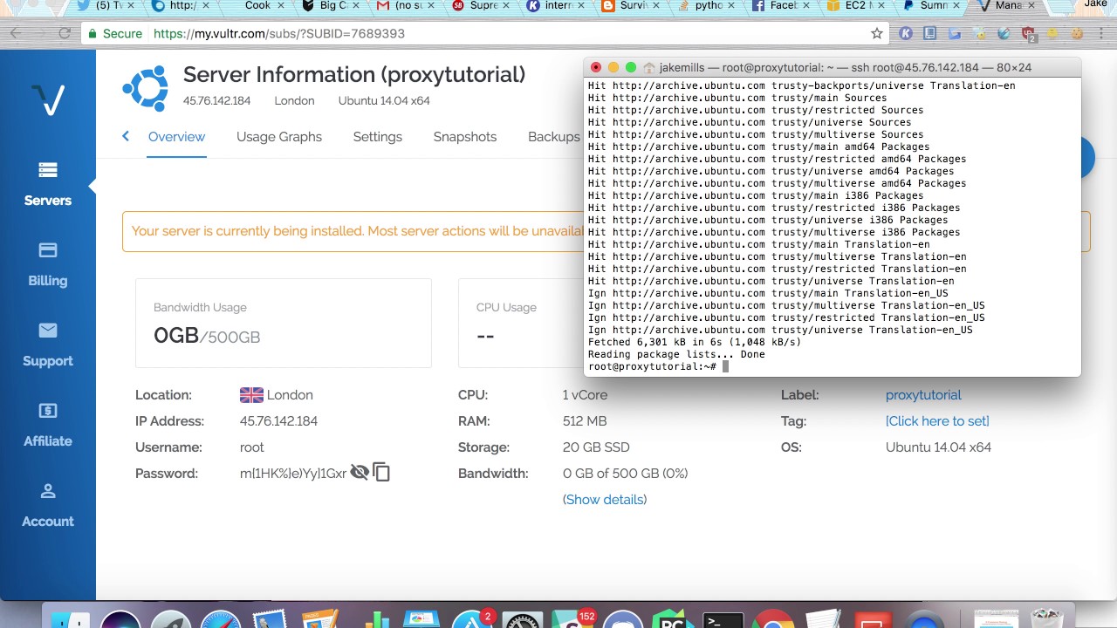The height and width of the screenshot is (628, 1117).
Task: Click the 0GB/500GB bandwidth usage card
Action: pos(284,324)
